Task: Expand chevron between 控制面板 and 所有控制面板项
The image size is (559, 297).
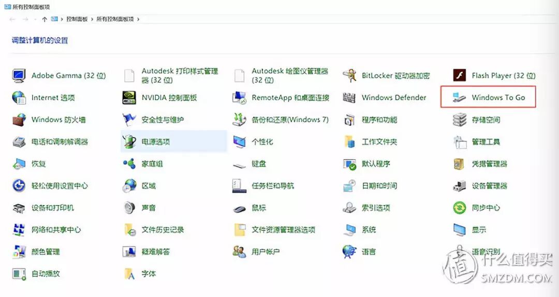Action: pyautogui.click(x=92, y=19)
